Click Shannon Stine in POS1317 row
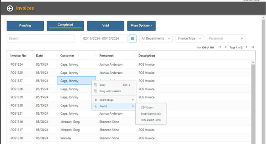The image size is (266, 144). 109,130
